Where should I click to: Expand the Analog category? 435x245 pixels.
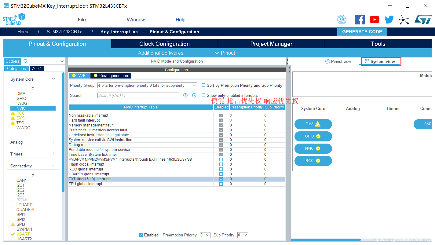[32, 142]
